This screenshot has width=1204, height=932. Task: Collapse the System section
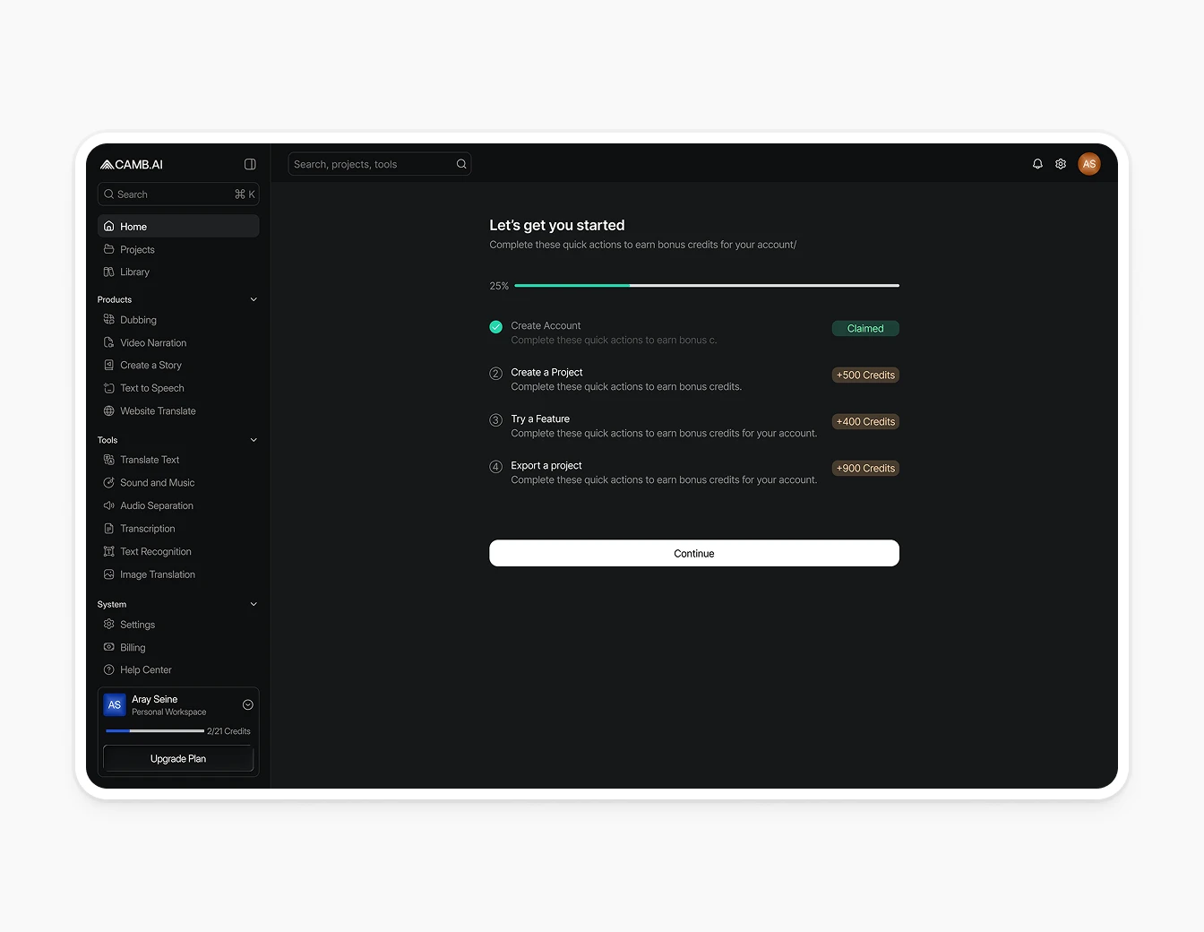click(x=254, y=604)
